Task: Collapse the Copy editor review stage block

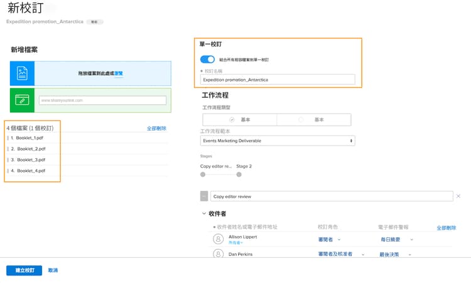Action: click(x=204, y=196)
